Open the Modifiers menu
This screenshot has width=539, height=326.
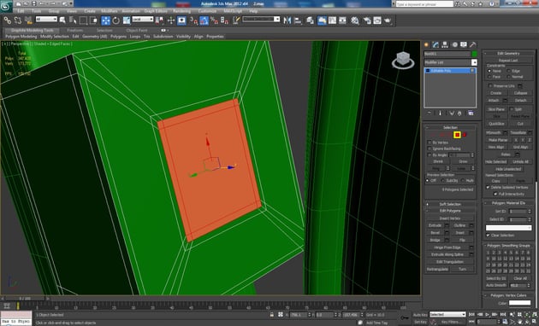(x=110, y=11)
